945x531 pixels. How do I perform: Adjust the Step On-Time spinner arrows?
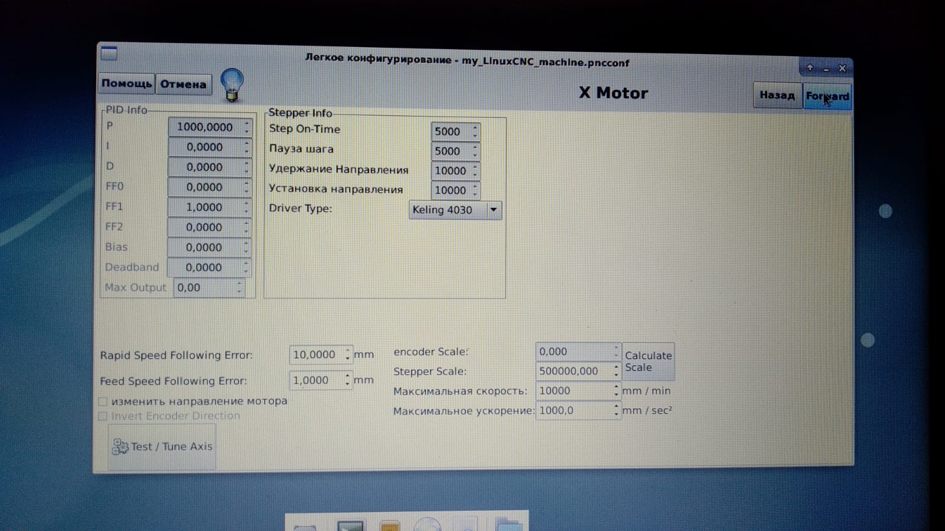coord(475,132)
